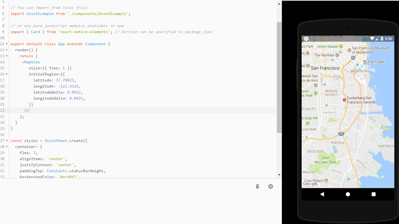Click the closing /> tag on line 22
Image resolution: width=399 pixels, height=224 pixels.
coord(26,111)
